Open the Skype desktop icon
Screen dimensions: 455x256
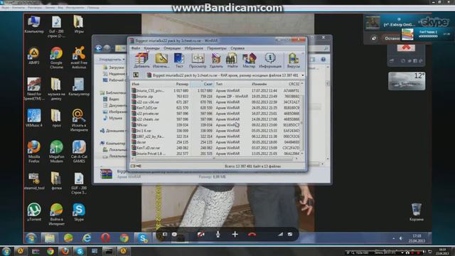point(79,212)
